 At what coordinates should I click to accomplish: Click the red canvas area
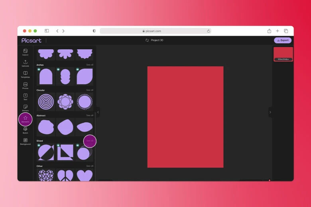click(185, 117)
